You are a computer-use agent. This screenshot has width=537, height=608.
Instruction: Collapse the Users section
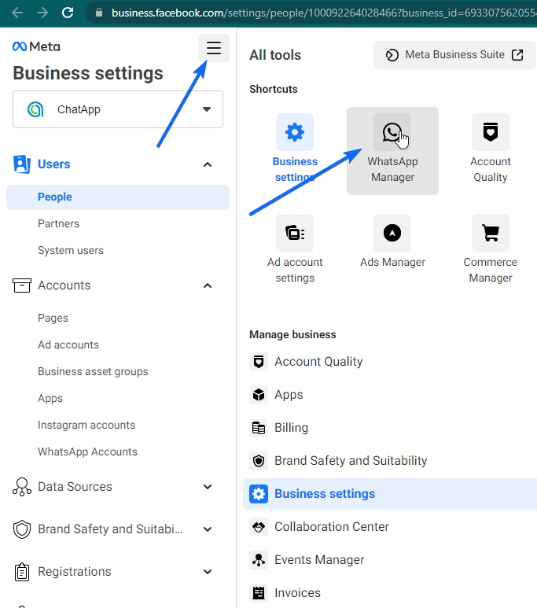(208, 164)
